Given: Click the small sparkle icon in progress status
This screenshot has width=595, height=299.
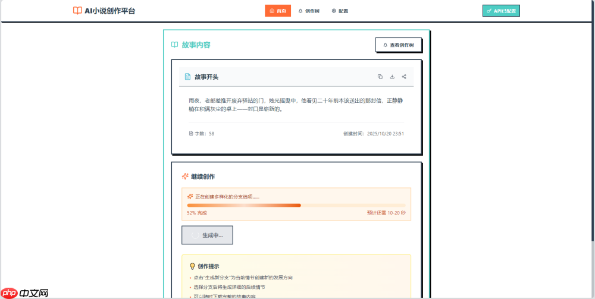Looking at the screenshot, I should (x=190, y=197).
